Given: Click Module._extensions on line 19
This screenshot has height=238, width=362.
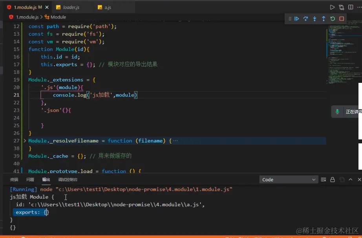Looking at the screenshot, I should tap(56, 80).
